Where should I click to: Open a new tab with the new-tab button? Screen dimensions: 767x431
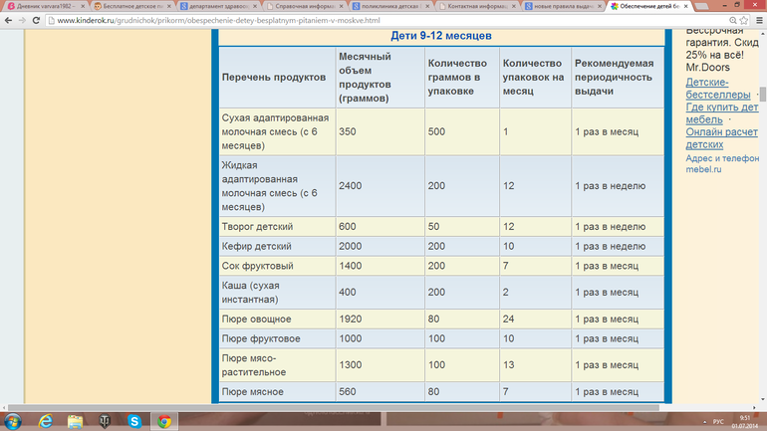click(702, 6)
